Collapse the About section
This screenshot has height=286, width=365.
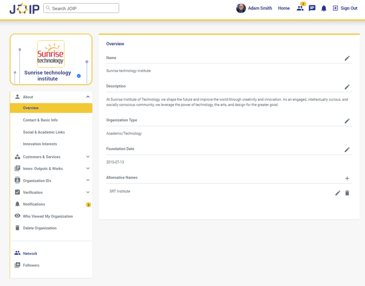click(88, 97)
